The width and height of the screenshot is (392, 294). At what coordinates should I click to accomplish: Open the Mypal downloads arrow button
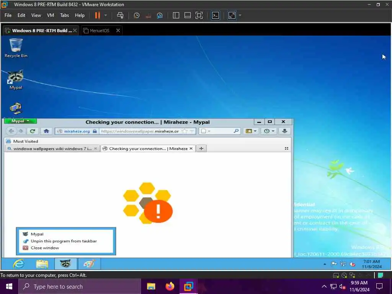coord(284,131)
